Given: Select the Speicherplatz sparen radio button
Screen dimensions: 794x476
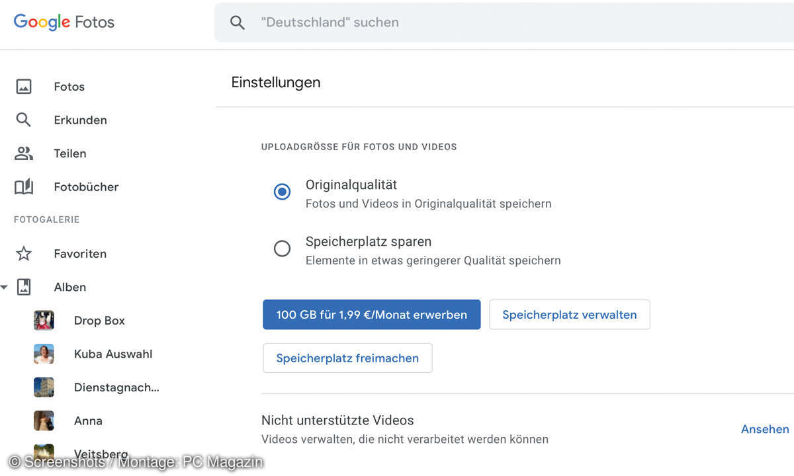Looking at the screenshot, I should tap(283, 249).
